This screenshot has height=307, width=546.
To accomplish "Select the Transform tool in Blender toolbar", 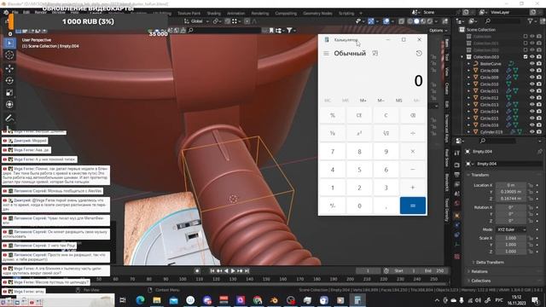I will click(9, 104).
